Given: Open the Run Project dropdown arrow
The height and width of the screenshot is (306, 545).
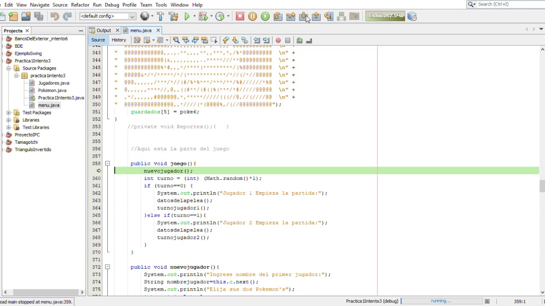Looking at the screenshot, I should tap(194, 17).
